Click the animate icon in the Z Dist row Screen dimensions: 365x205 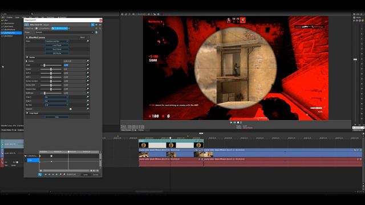(88, 65)
